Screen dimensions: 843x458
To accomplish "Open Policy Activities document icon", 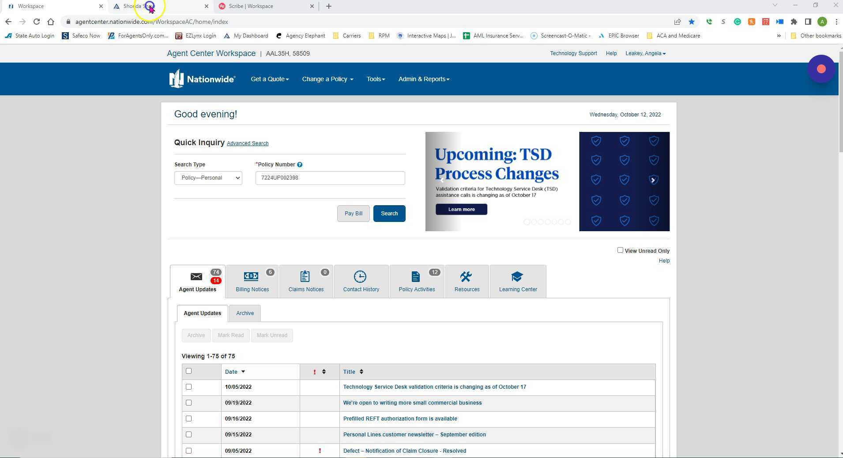I will 415,277.
